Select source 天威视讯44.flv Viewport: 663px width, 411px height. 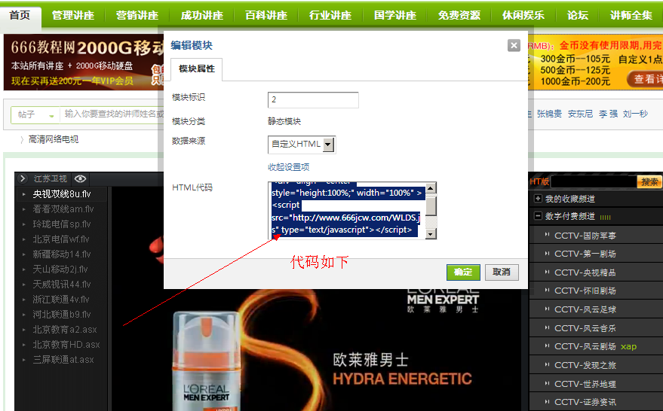[62, 285]
